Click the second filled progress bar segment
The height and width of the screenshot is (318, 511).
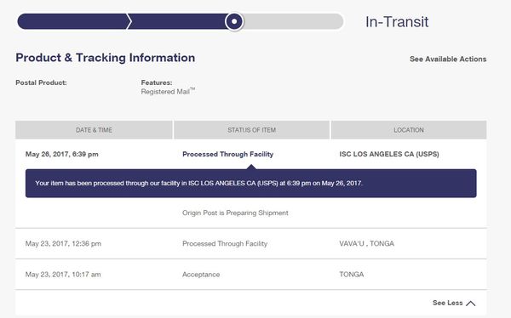[x=178, y=21]
